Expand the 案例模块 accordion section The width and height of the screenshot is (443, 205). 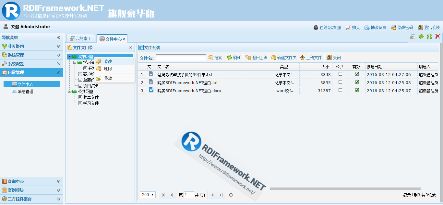click(59, 190)
